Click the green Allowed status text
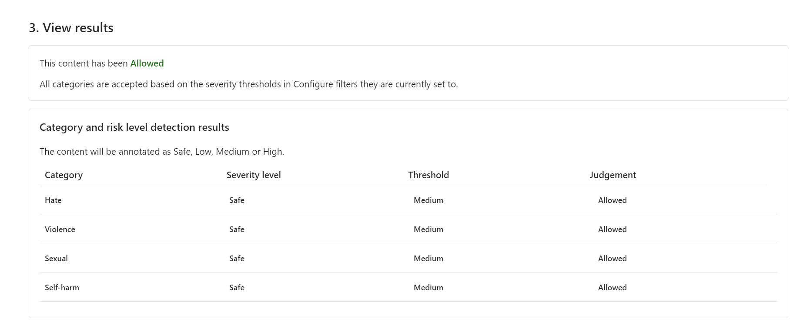This screenshot has height=332, width=790. click(x=147, y=63)
